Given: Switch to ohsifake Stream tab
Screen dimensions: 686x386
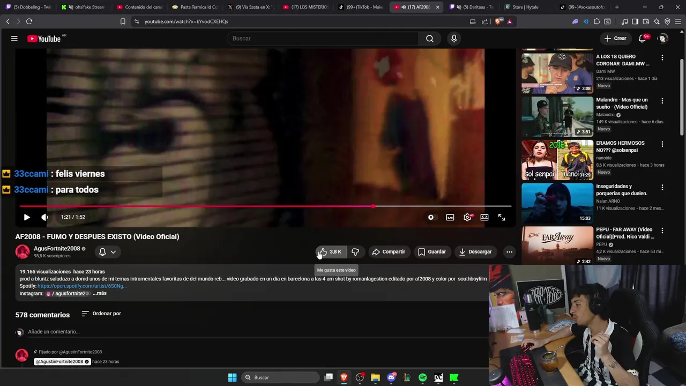Looking at the screenshot, I should click(x=84, y=7).
